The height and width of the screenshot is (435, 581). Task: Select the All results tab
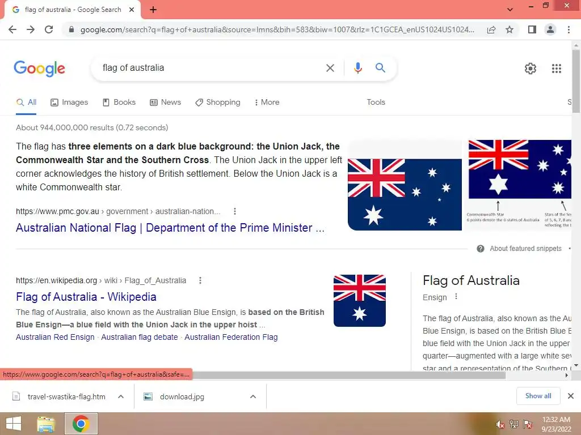point(26,103)
